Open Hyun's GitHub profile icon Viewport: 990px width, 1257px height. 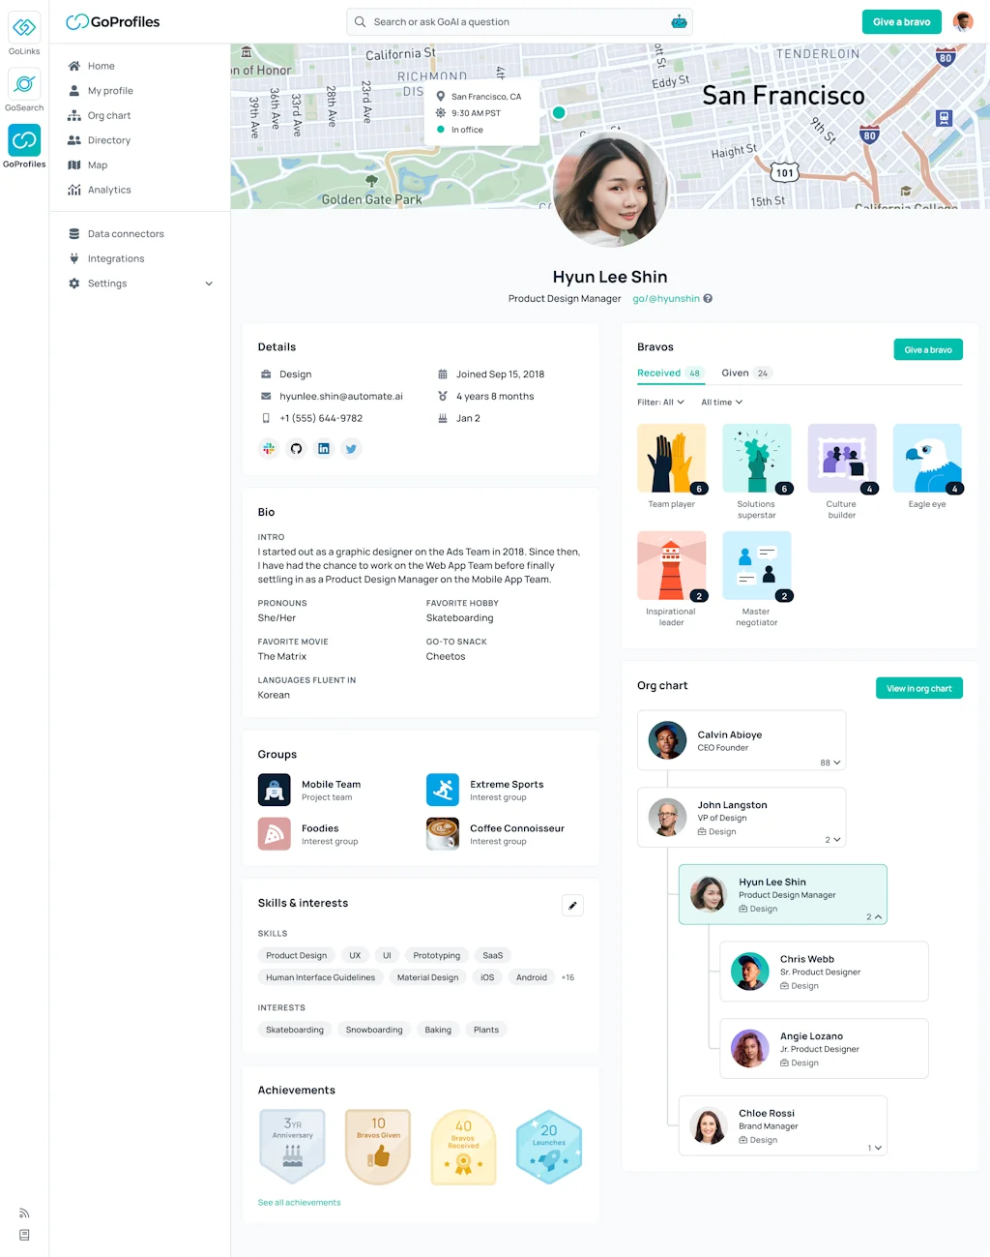click(x=296, y=448)
